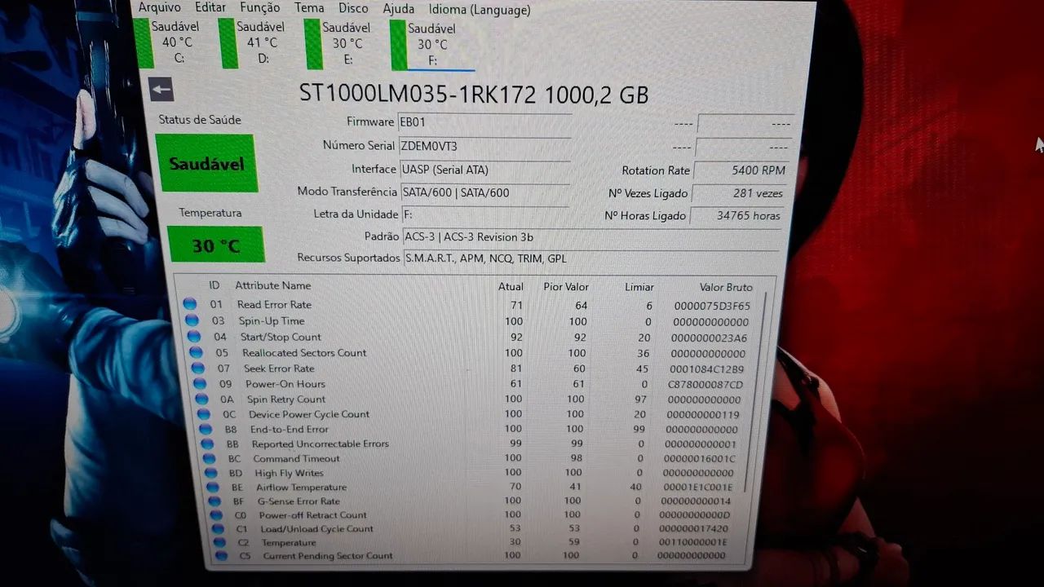Click the green Saudável health status box
Image resolution: width=1044 pixels, height=587 pixels.
[206, 163]
